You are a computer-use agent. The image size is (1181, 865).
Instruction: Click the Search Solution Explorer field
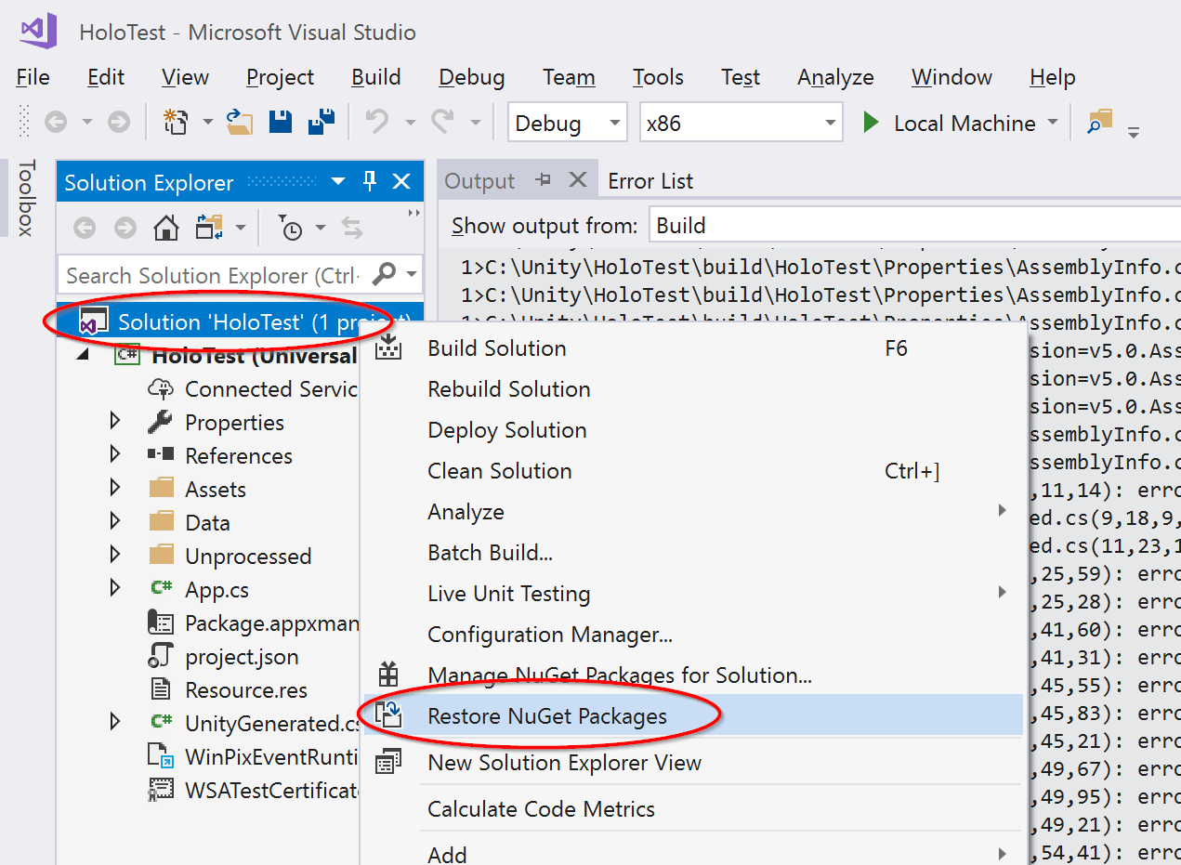click(x=214, y=275)
